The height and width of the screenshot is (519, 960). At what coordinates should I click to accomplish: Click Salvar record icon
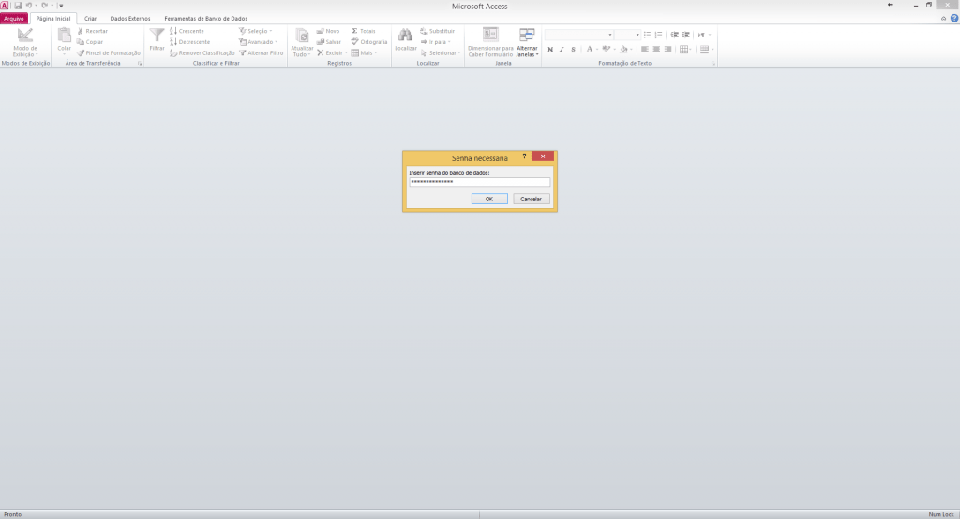click(x=321, y=42)
